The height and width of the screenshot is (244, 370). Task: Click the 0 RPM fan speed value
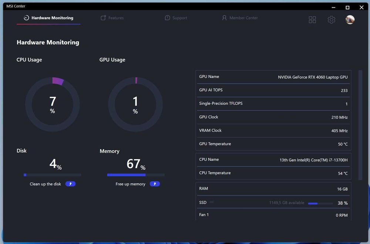(342, 215)
